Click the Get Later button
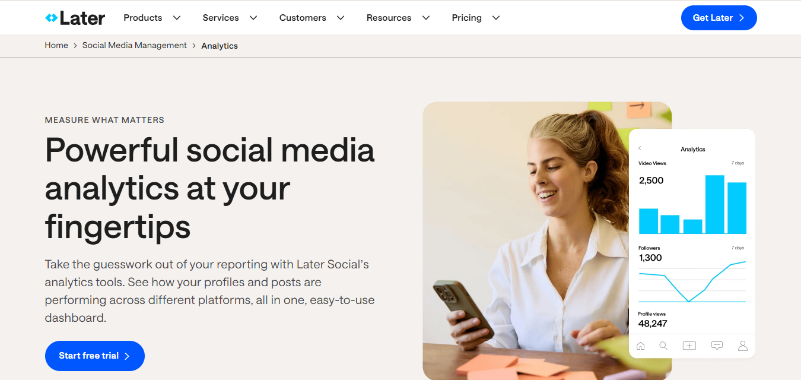 (719, 18)
